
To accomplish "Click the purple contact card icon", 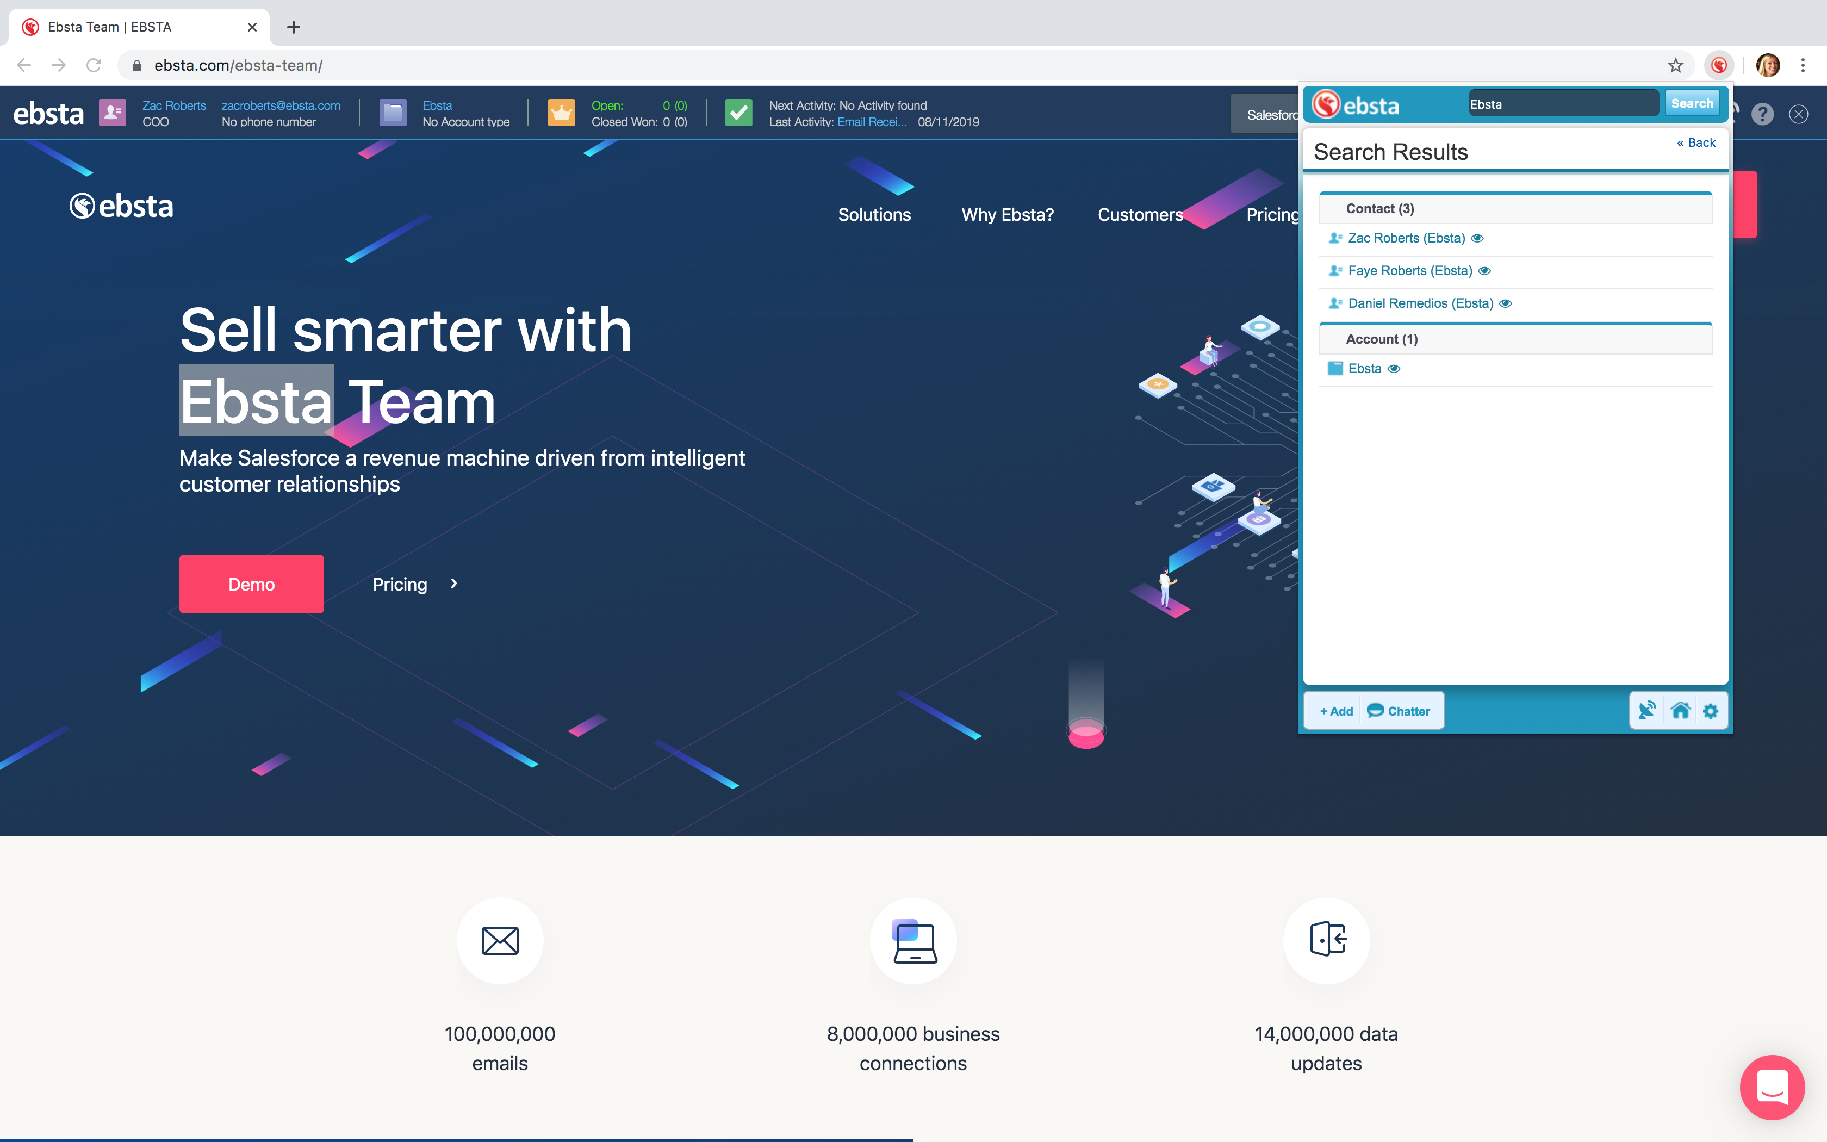I will [113, 113].
